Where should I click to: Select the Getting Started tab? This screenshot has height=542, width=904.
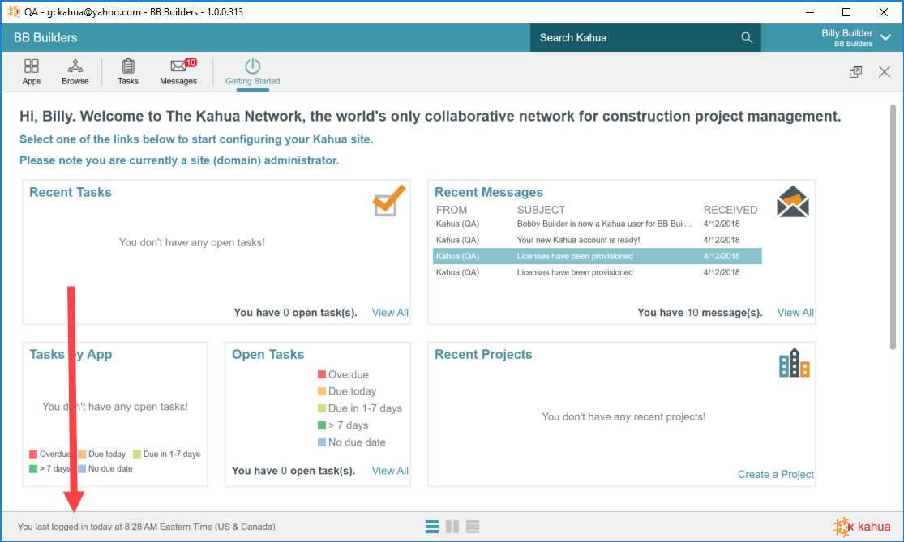point(253,71)
